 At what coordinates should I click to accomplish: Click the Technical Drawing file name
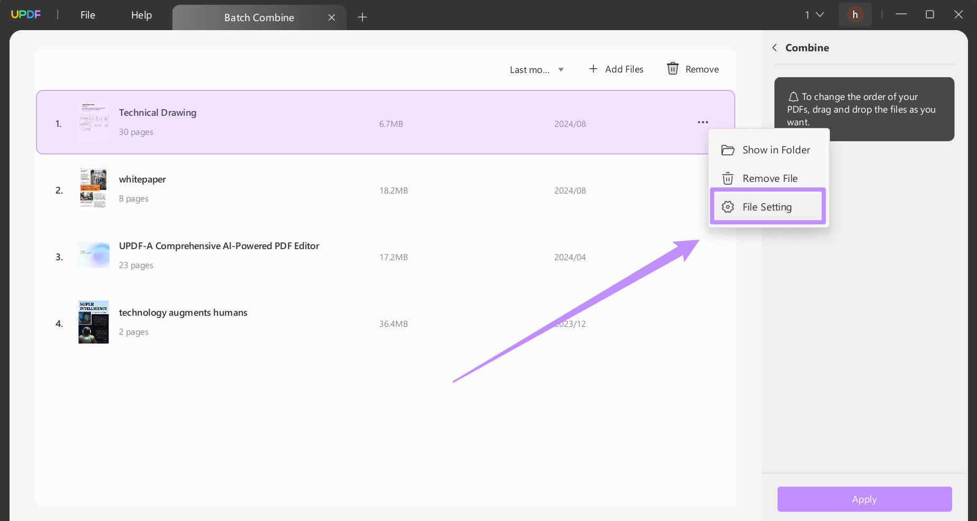click(x=158, y=113)
